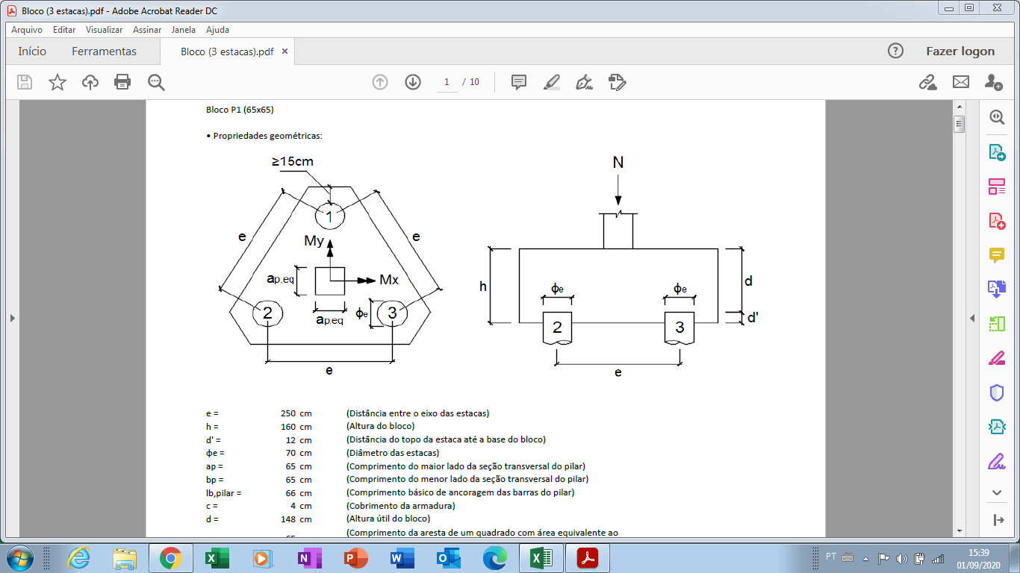1020x573 pixels.
Task: Expand the left navigation pane arrow
Action: pyautogui.click(x=11, y=319)
